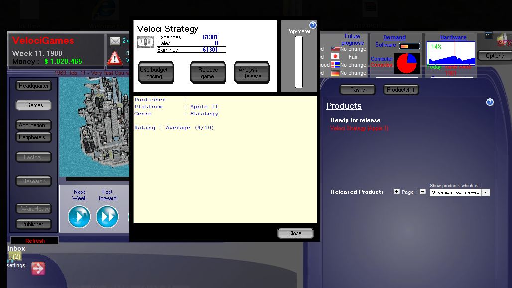512x288 pixels.
Task: Open the Games section
Action: (34, 105)
